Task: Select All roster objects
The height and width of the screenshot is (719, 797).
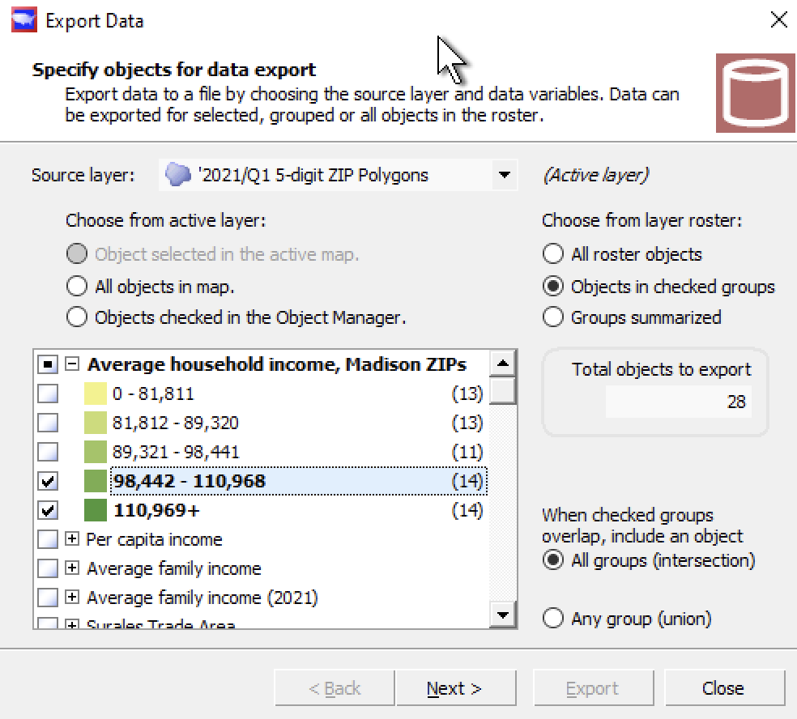Action: point(554,253)
